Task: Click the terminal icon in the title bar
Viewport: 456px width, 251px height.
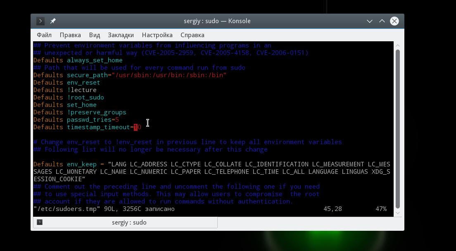Action: point(40,21)
